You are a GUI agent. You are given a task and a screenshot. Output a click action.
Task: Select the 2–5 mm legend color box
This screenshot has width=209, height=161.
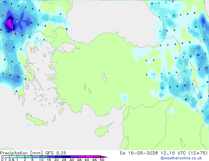click(x=28, y=157)
